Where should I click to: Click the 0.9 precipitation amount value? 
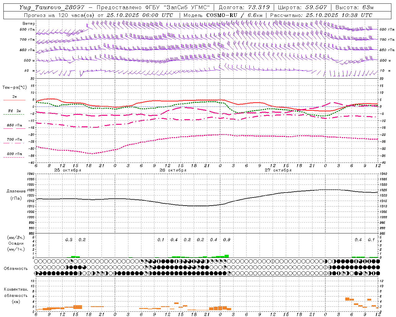click(227, 240)
